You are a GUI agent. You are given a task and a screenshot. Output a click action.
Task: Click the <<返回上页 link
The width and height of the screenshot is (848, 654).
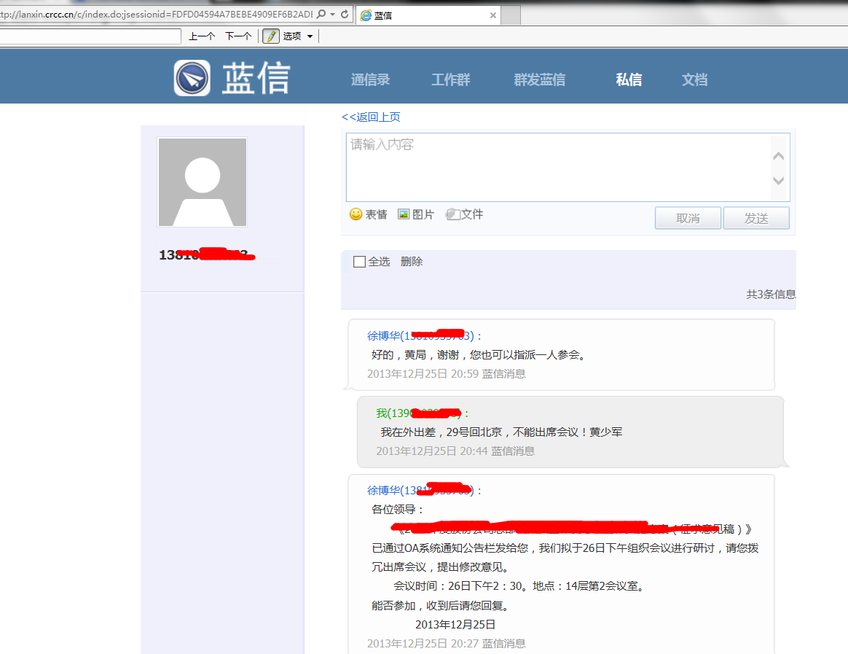point(371,117)
